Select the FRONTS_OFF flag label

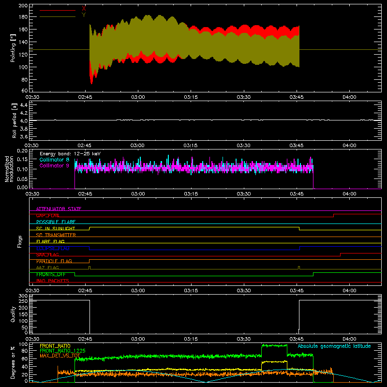(51, 274)
